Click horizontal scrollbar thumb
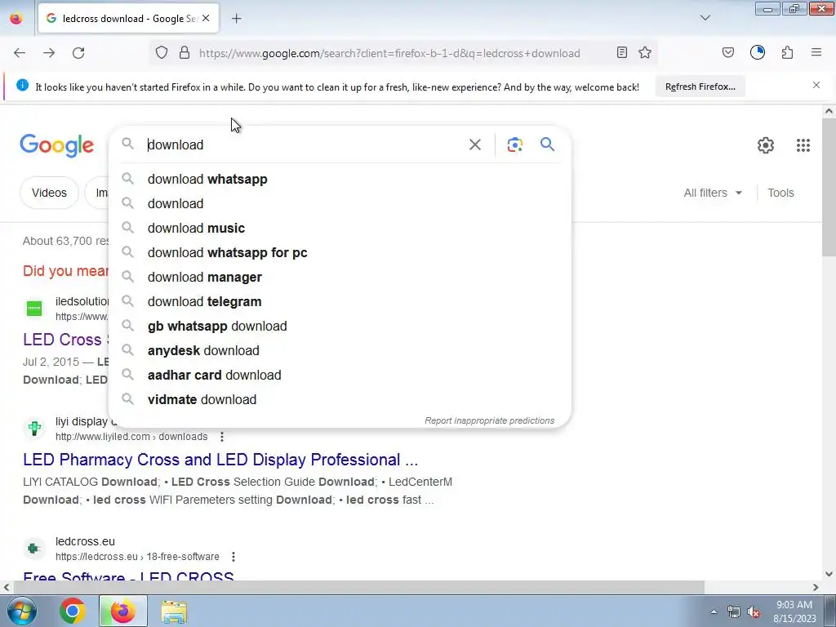836x627 pixels. pos(358,587)
